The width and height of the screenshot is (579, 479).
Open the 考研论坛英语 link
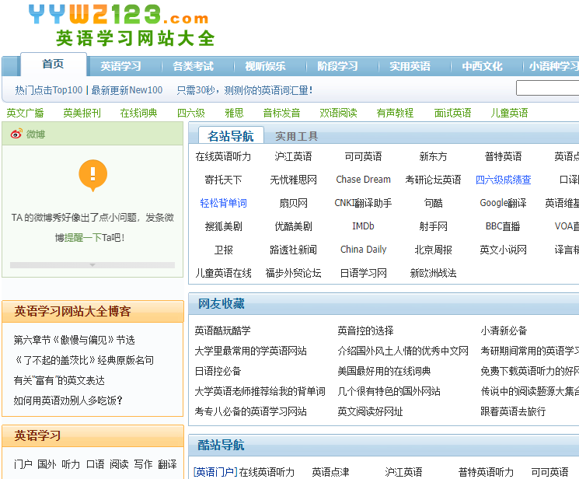[x=433, y=180]
